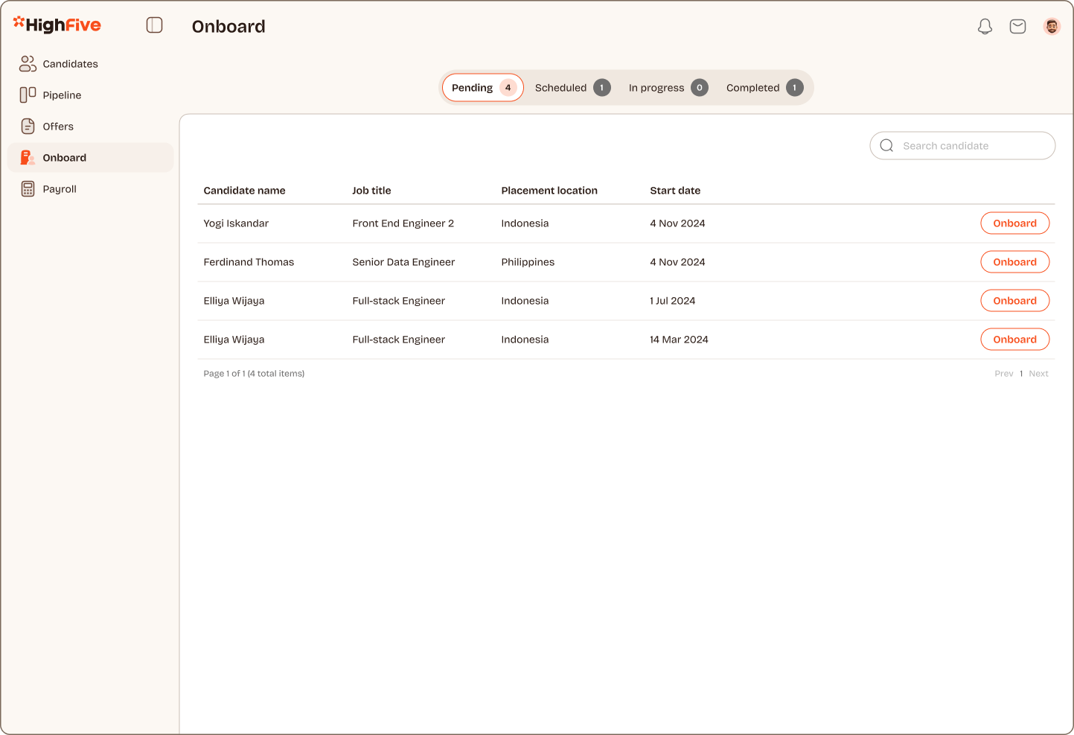
Task: Onboard Ferdinand Thomas
Action: tap(1014, 262)
